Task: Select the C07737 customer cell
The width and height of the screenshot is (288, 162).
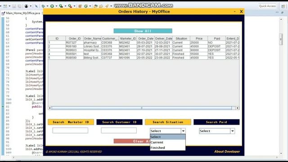Action: coord(110,58)
